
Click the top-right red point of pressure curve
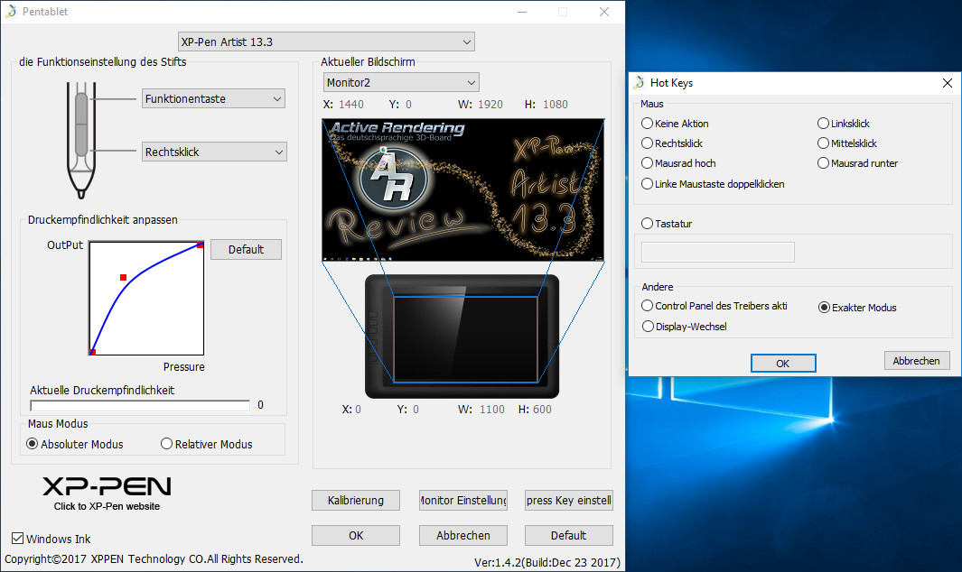point(200,245)
